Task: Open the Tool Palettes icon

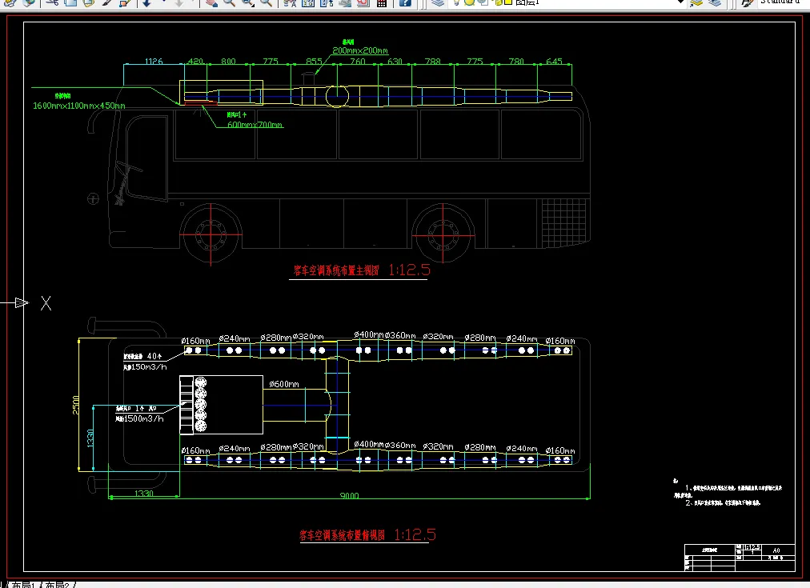Action: click(x=327, y=2)
